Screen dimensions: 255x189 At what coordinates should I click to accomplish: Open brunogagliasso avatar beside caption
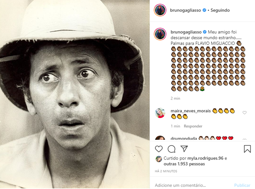[x=160, y=34]
